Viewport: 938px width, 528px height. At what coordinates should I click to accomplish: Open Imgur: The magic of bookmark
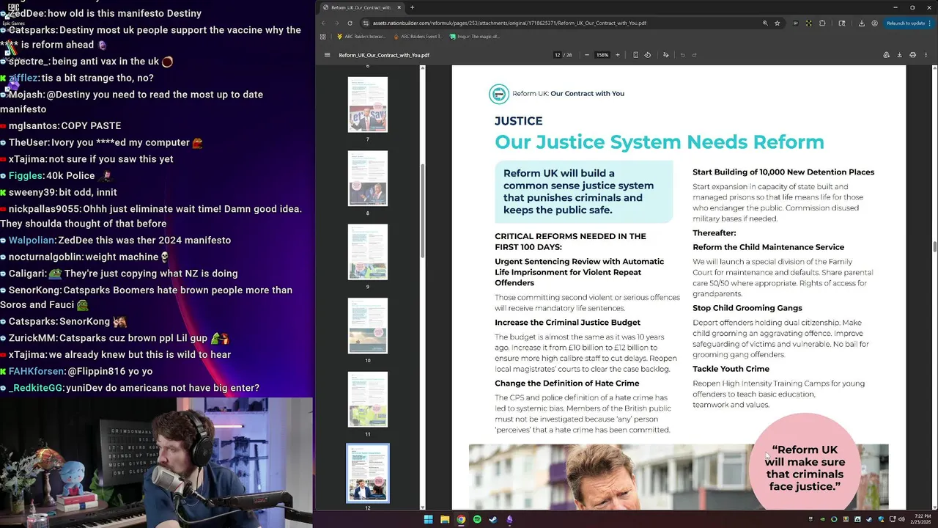[475, 36]
